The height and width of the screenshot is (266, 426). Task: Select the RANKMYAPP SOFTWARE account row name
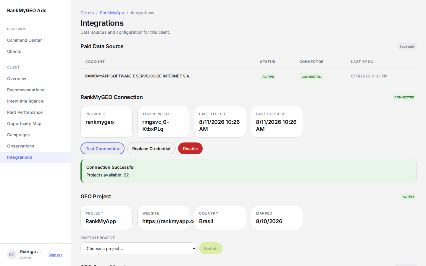138,76
